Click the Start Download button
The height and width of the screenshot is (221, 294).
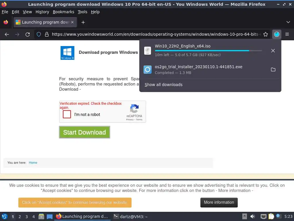(x=85, y=132)
